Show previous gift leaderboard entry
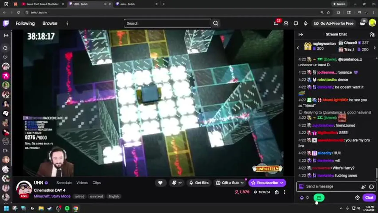378x213 pixels. [x=298, y=48]
